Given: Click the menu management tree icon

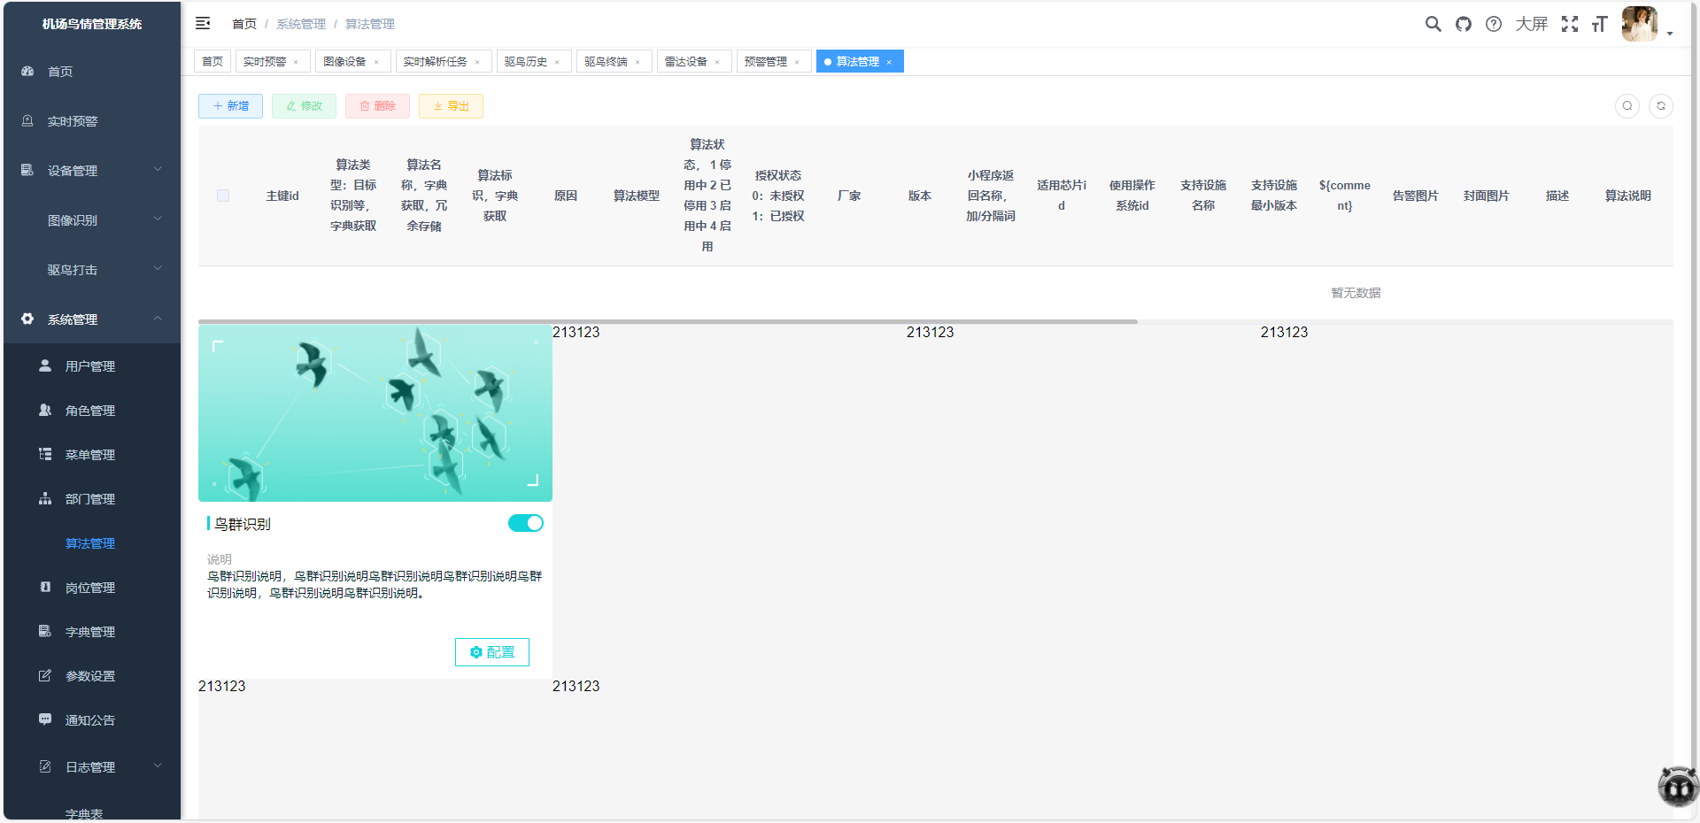Looking at the screenshot, I should 45,454.
